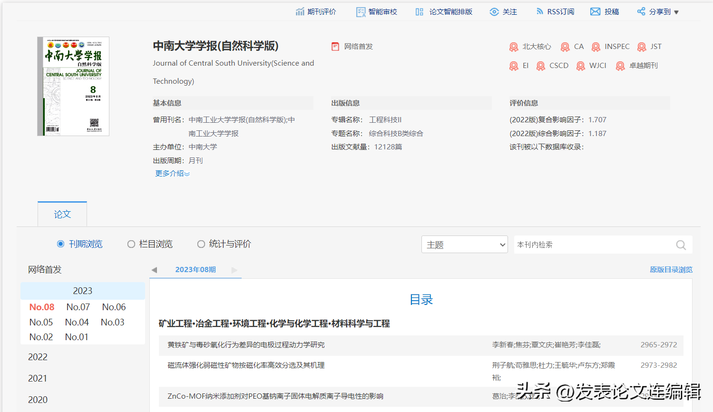Click the 出版文献量 value 12128篇

pyautogui.click(x=388, y=147)
